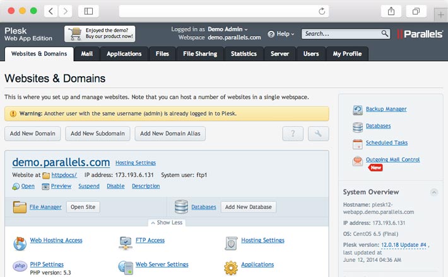Open the My Profile tab
This screenshot has height=277, width=448.
(x=347, y=54)
